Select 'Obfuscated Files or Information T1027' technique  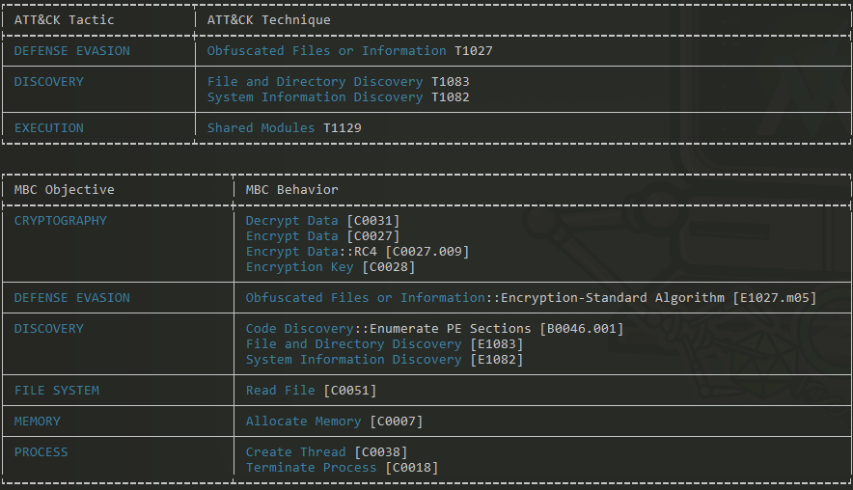tap(350, 51)
